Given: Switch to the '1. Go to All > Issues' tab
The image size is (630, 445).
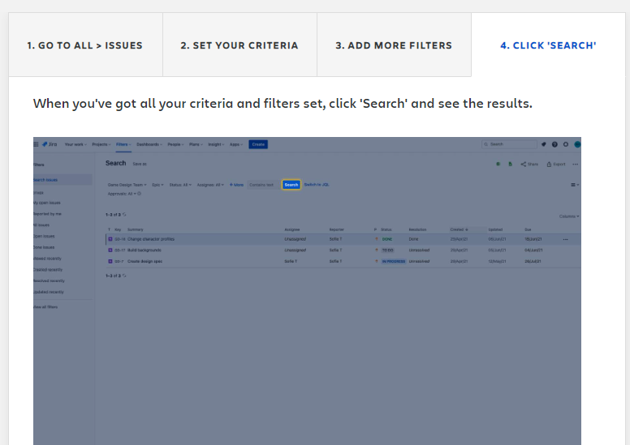Looking at the screenshot, I should pyautogui.click(x=85, y=45).
